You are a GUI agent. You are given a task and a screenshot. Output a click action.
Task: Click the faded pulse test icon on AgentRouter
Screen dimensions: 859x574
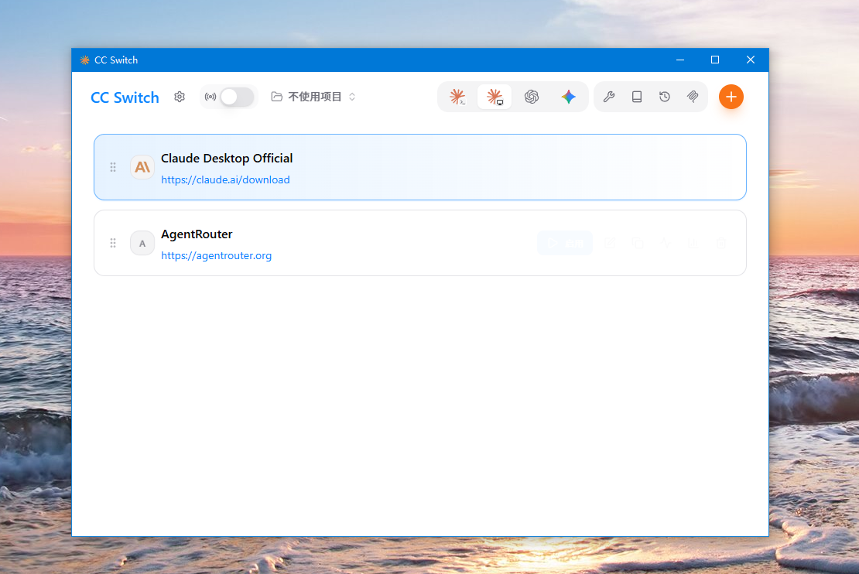[x=665, y=243]
